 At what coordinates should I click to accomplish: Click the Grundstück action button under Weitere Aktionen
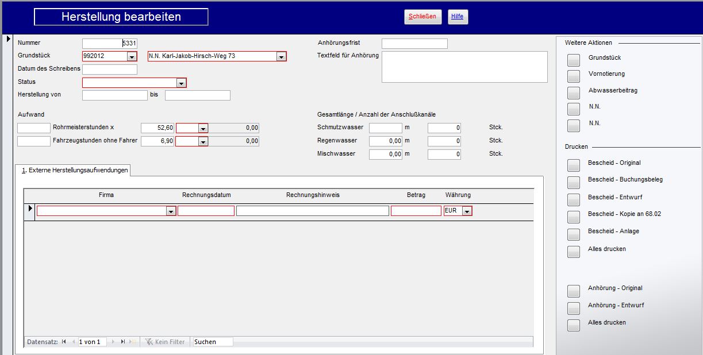tap(574, 60)
